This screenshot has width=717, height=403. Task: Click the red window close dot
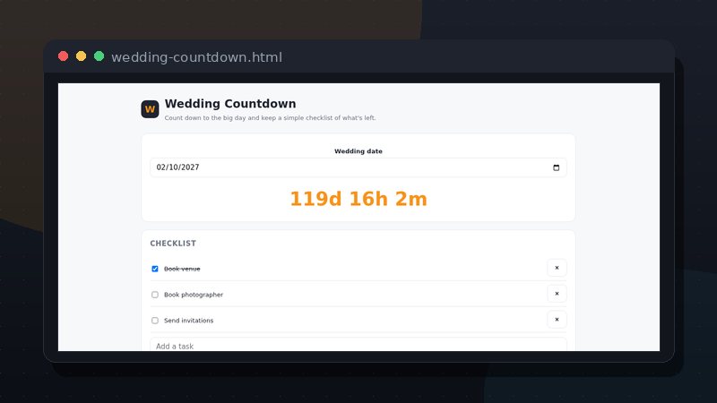click(63, 56)
